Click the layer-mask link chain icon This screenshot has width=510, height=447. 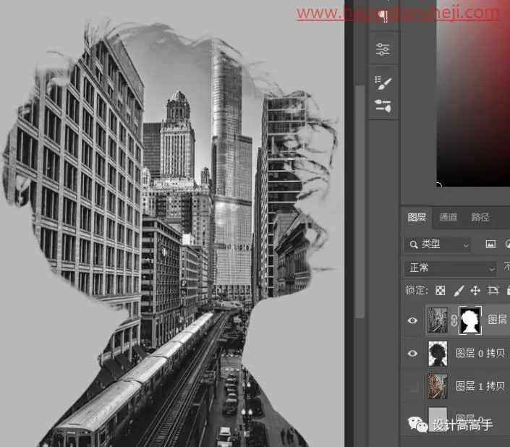[x=454, y=320]
